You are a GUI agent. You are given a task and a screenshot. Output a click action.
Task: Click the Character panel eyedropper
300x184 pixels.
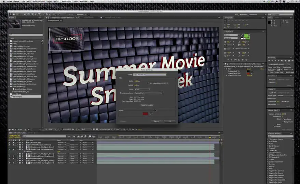point(242,35)
